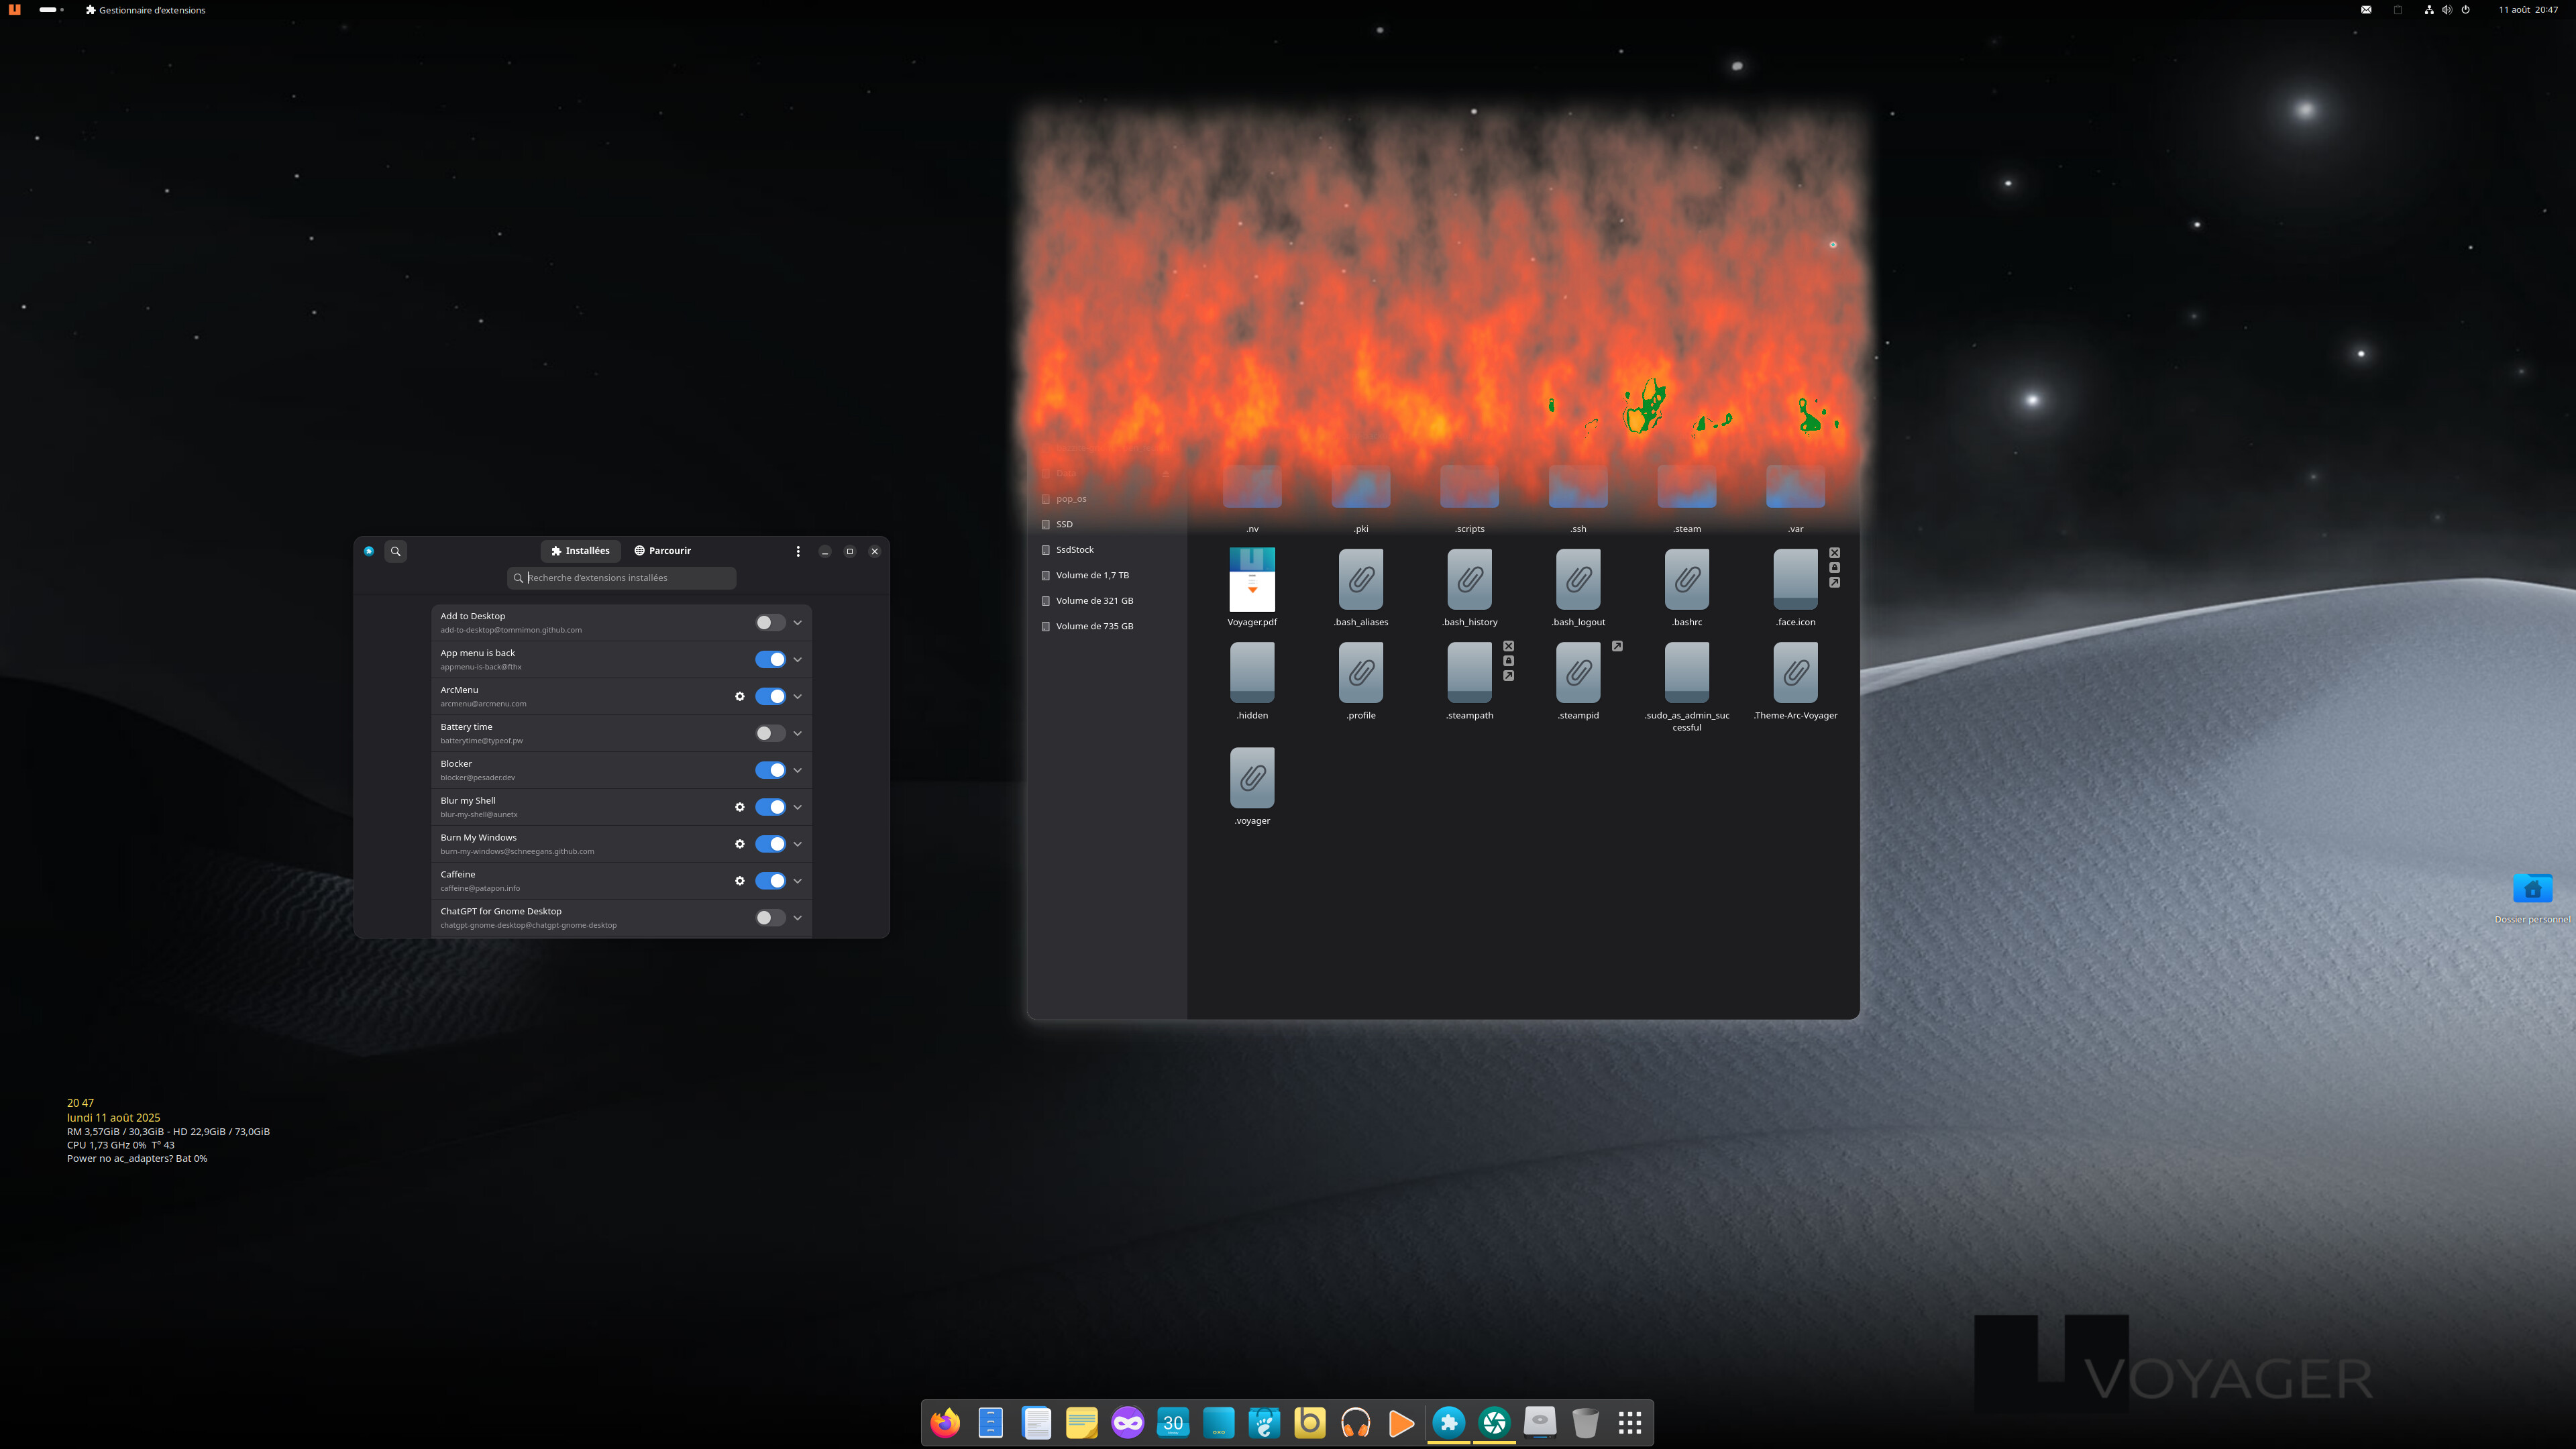
Task: Open Firefox from the dock
Action: pos(945,1422)
